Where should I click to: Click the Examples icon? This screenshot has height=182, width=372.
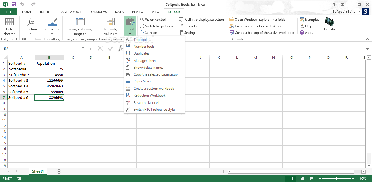[x=302, y=20]
